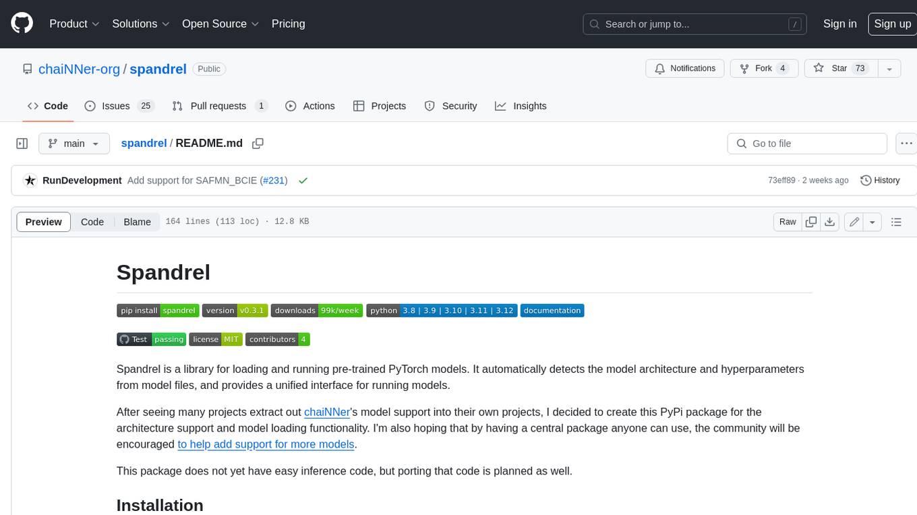Open the star lists dropdown arrow
917x515 pixels.
889,69
